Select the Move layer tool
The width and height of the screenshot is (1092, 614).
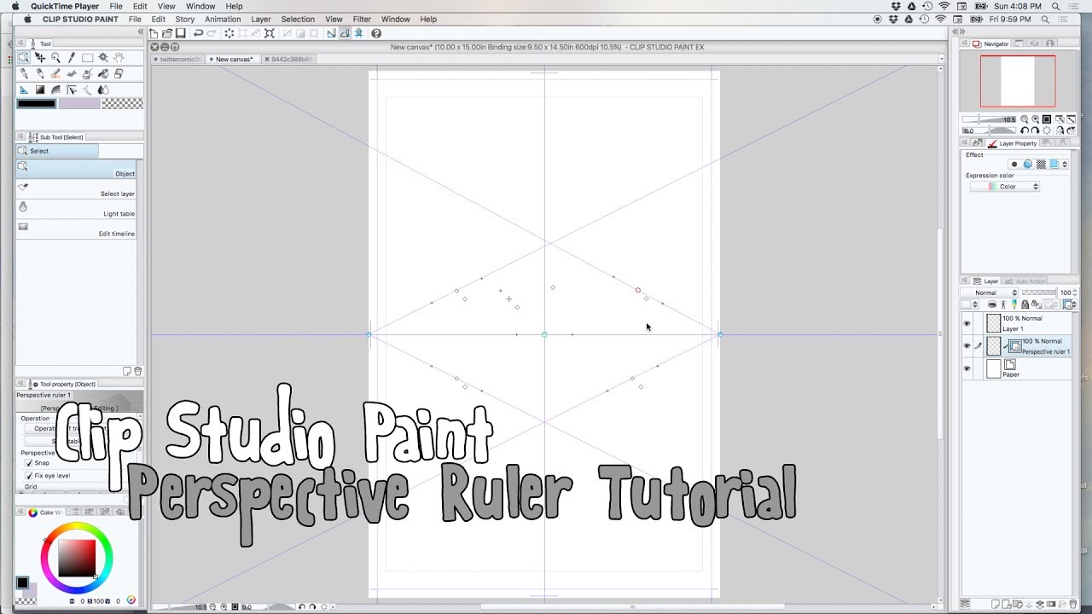[x=39, y=57]
